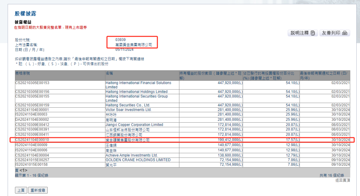Click shareholder name 林吟吟
This screenshot has width=360, height=196.
click(x=111, y=115)
